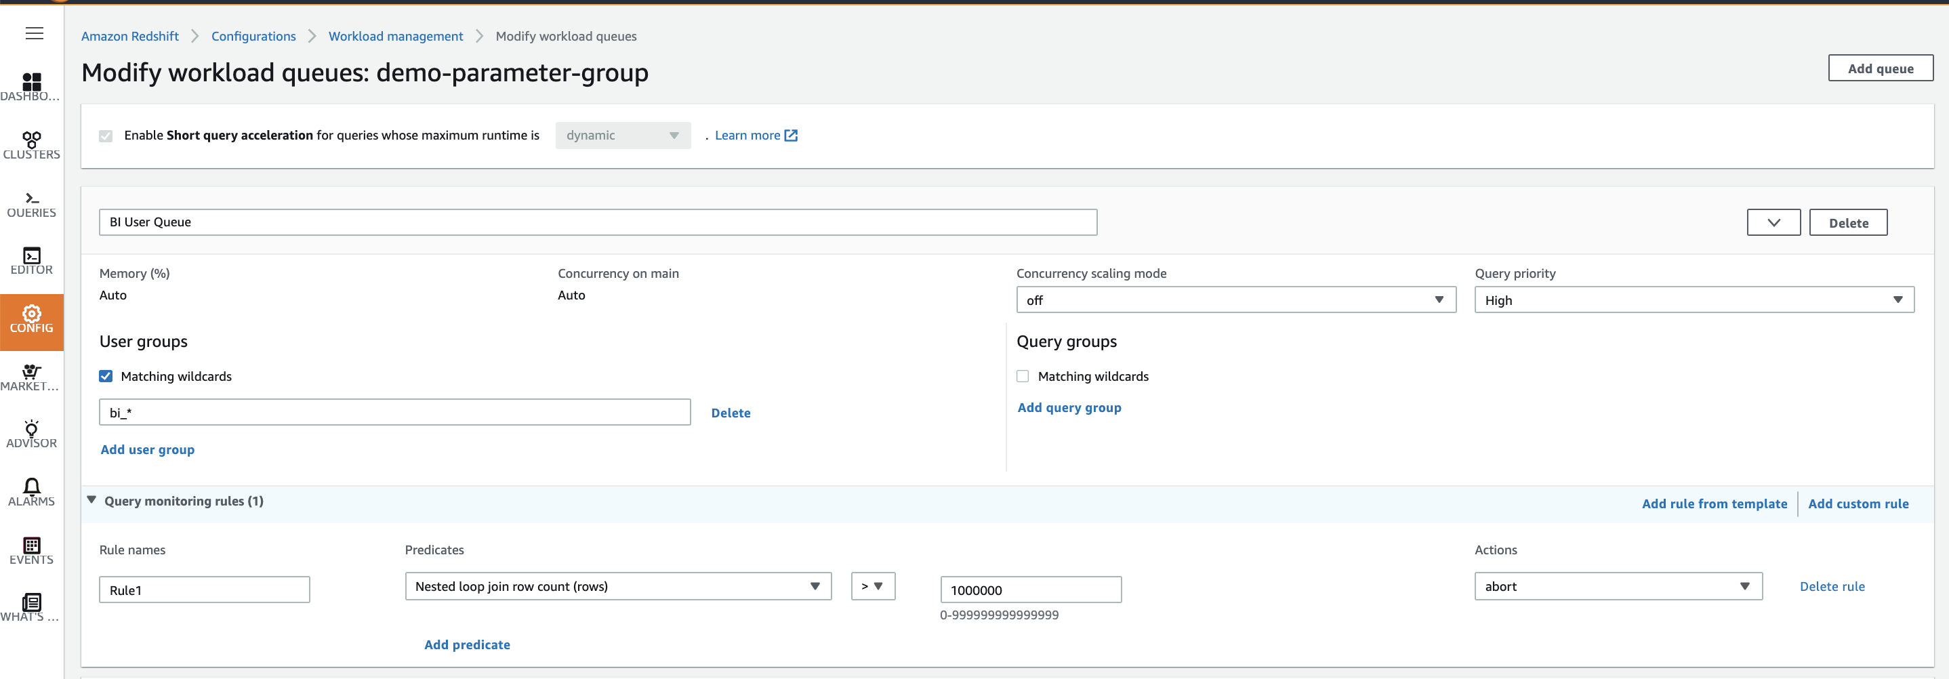The width and height of the screenshot is (1949, 679).
Task: Go to Dashboard in sidebar
Action: 32,81
